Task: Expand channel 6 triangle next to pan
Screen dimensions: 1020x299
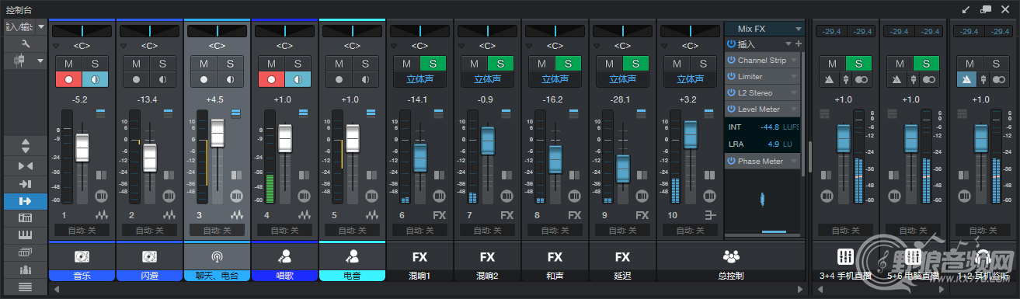Action: tap(394, 46)
